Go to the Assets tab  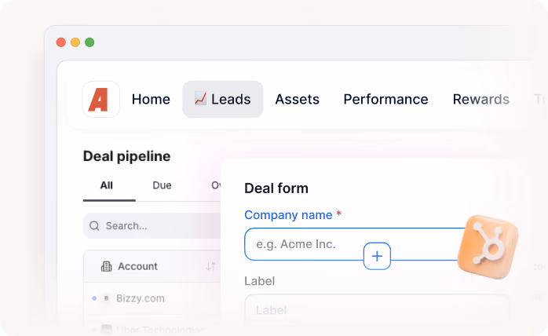coord(297,99)
